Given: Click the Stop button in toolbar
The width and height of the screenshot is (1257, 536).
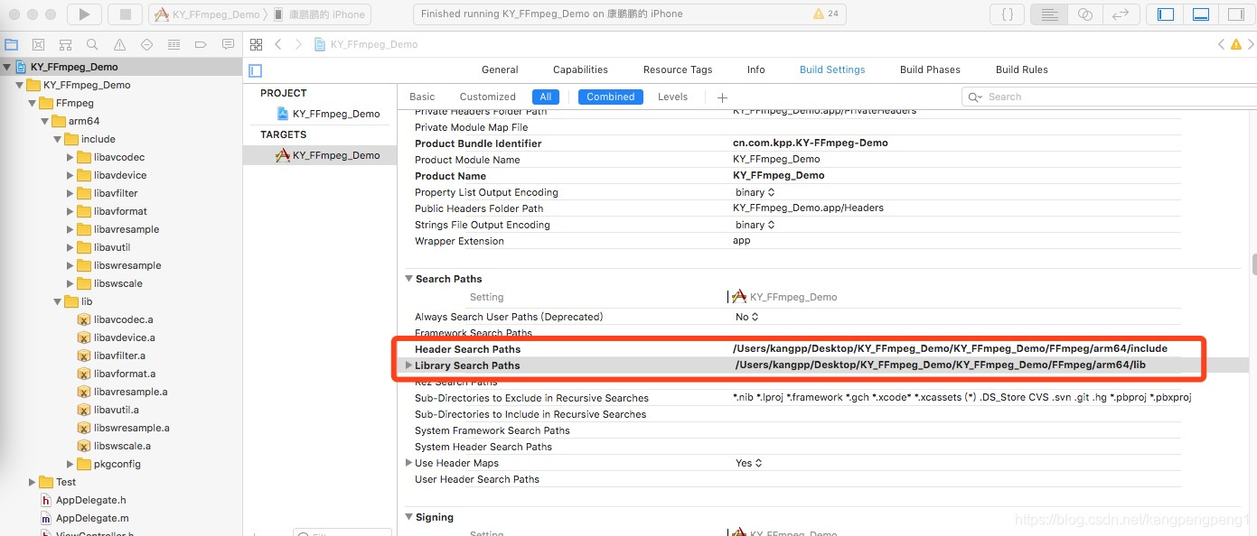Looking at the screenshot, I should 125,14.
